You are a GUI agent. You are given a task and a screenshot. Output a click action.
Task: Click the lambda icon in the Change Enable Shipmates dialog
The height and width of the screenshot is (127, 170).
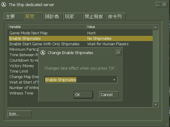tap(43, 53)
